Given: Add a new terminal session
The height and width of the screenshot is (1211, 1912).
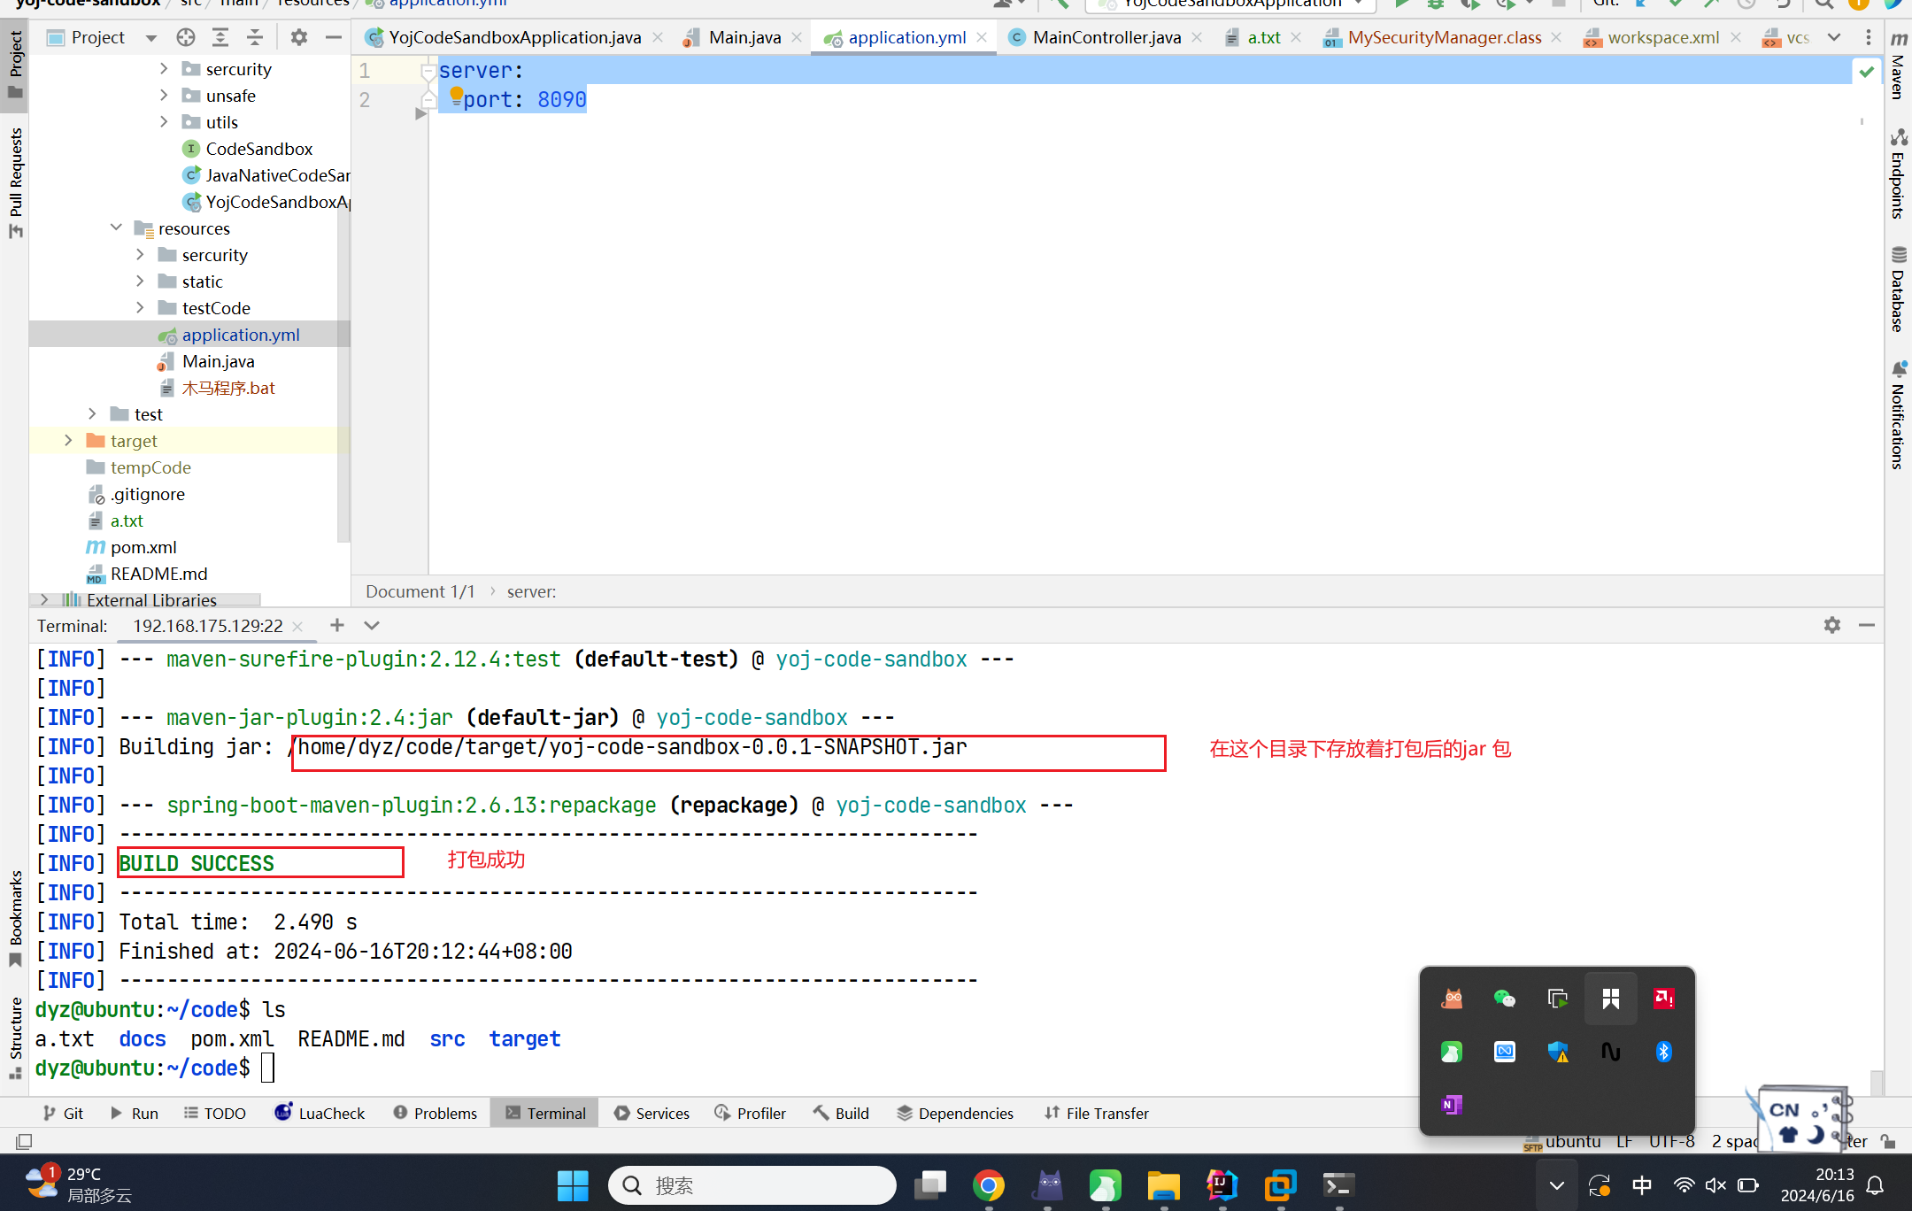Looking at the screenshot, I should click(337, 625).
